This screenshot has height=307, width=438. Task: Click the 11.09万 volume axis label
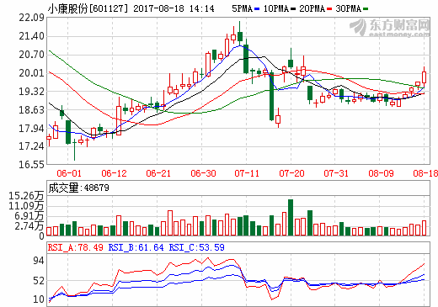26,206
